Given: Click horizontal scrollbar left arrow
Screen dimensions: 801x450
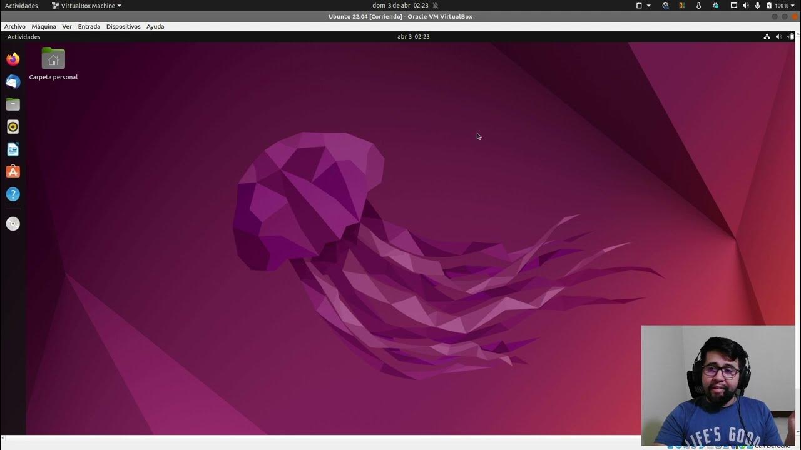Looking at the screenshot, I should click(x=3, y=438).
